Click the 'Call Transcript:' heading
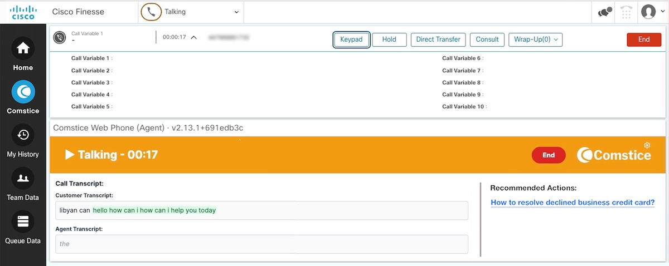669x266 pixels. coord(80,183)
